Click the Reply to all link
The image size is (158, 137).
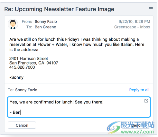(139, 90)
